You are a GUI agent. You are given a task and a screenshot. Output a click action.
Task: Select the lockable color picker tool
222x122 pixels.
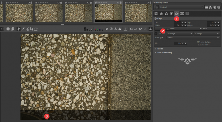tap(27, 29)
